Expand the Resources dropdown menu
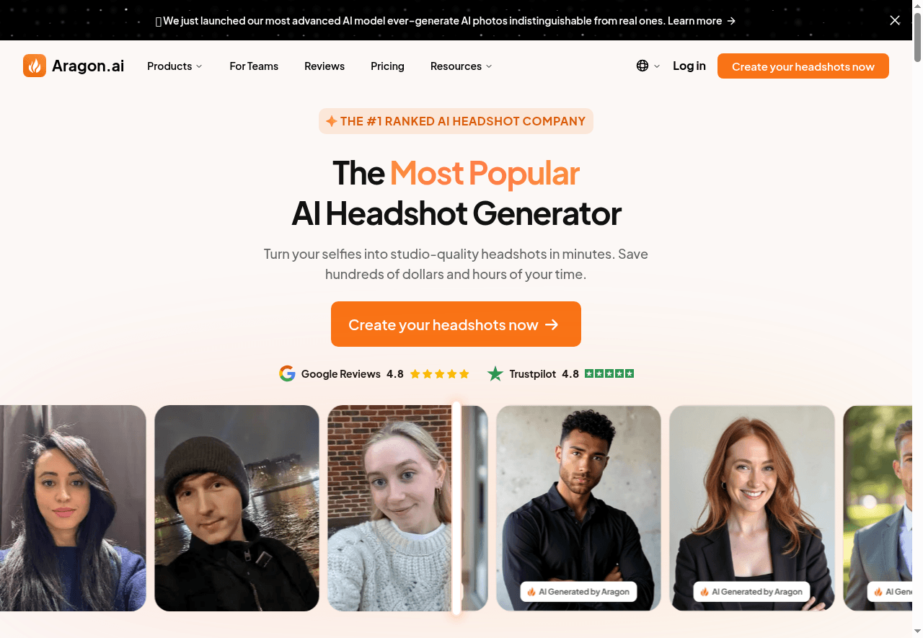Viewport: 923px width, 638px height. point(461,66)
